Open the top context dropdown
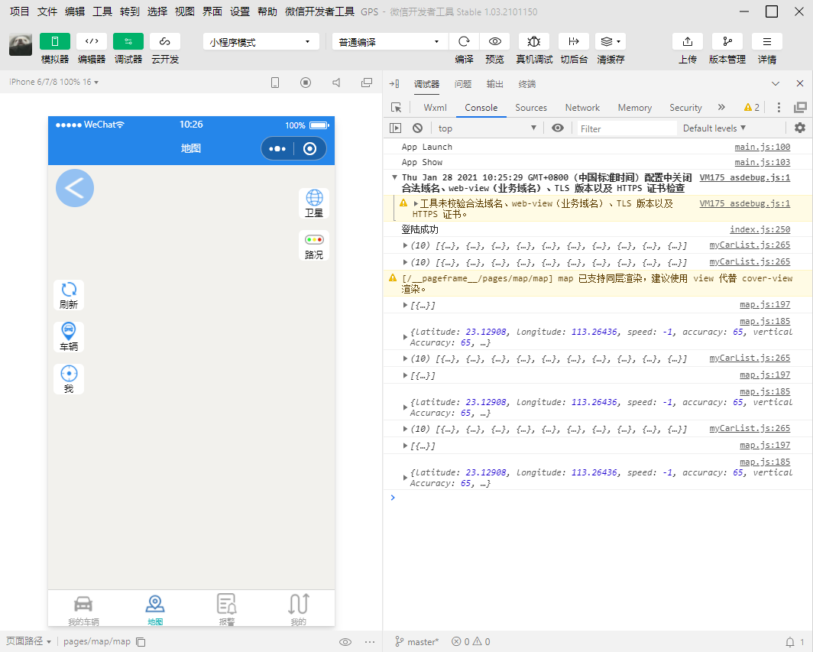813x652 pixels. [x=486, y=128]
